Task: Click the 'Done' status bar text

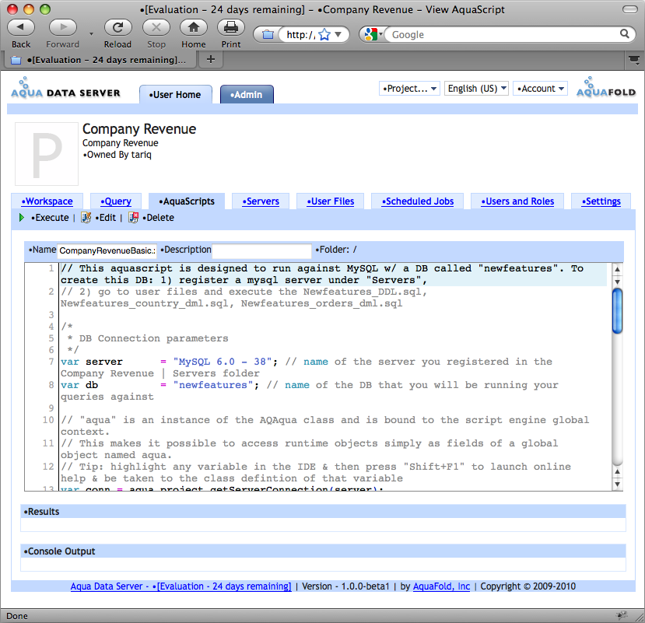Action: click(17, 616)
